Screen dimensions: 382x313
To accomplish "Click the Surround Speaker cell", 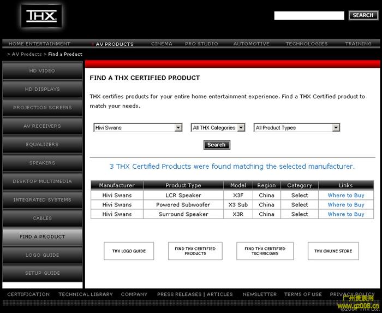I will click(x=183, y=214).
